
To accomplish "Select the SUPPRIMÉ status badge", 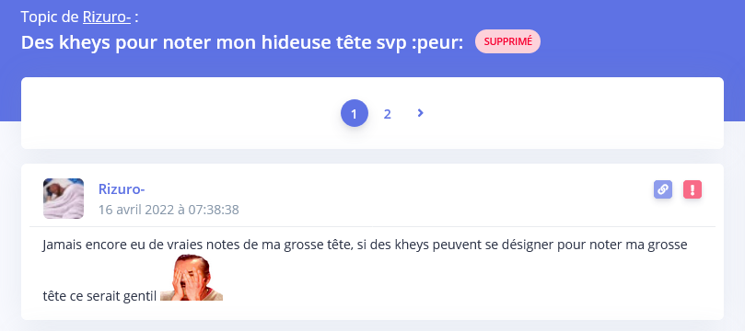I will click(x=508, y=41).
